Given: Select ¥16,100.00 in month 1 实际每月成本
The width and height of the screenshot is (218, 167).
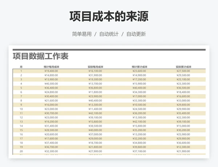Looking at the screenshot, I should [x=95, y=71].
